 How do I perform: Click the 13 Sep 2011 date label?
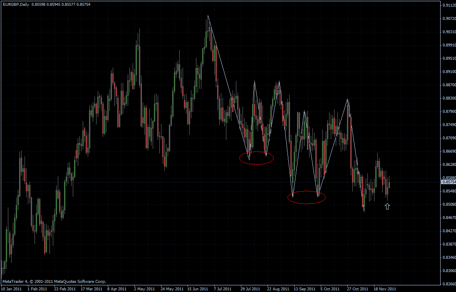[x=305, y=289]
